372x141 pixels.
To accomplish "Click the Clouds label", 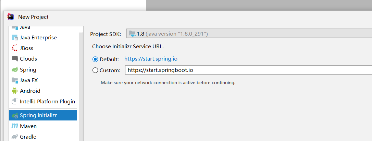I will (x=28, y=59).
